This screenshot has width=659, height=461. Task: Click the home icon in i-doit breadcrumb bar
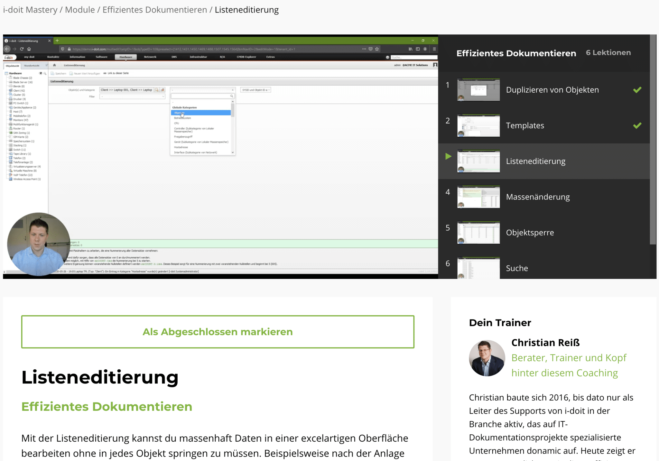click(54, 65)
